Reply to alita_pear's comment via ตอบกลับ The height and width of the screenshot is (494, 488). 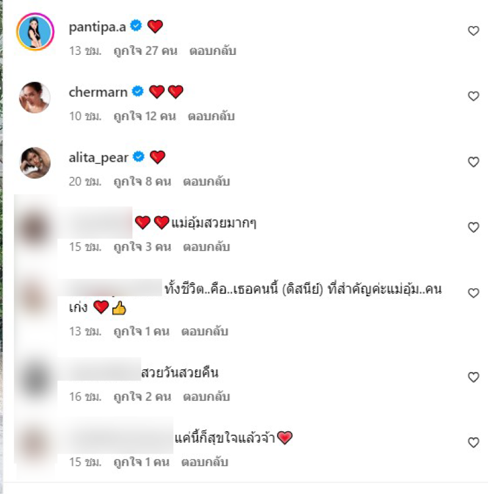coord(206,182)
